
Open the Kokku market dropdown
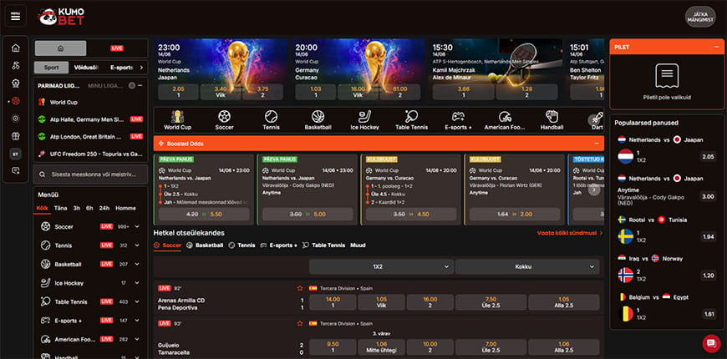(x=527, y=267)
